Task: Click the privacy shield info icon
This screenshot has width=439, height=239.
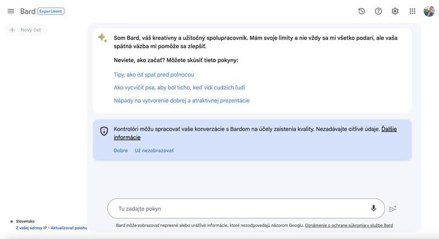Action: (104, 131)
